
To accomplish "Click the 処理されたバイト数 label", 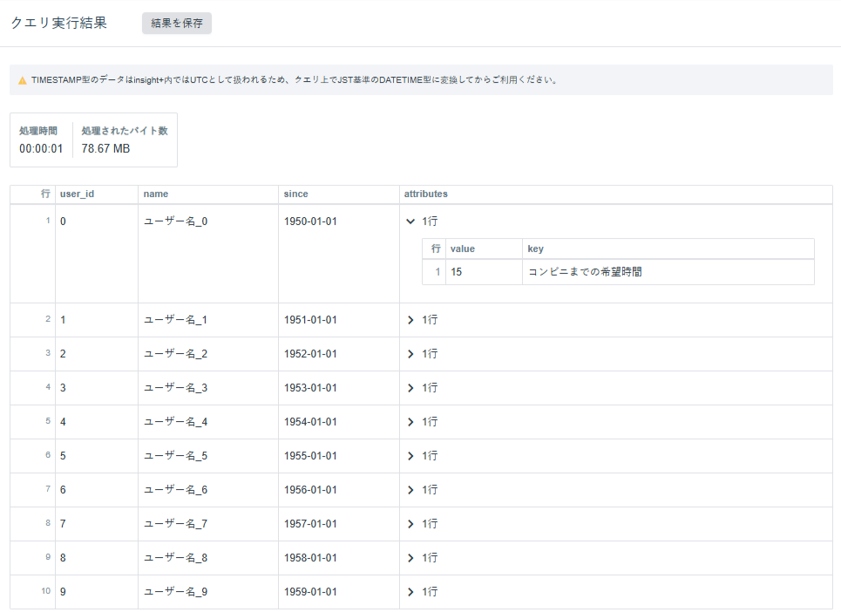I will [125, 131].
